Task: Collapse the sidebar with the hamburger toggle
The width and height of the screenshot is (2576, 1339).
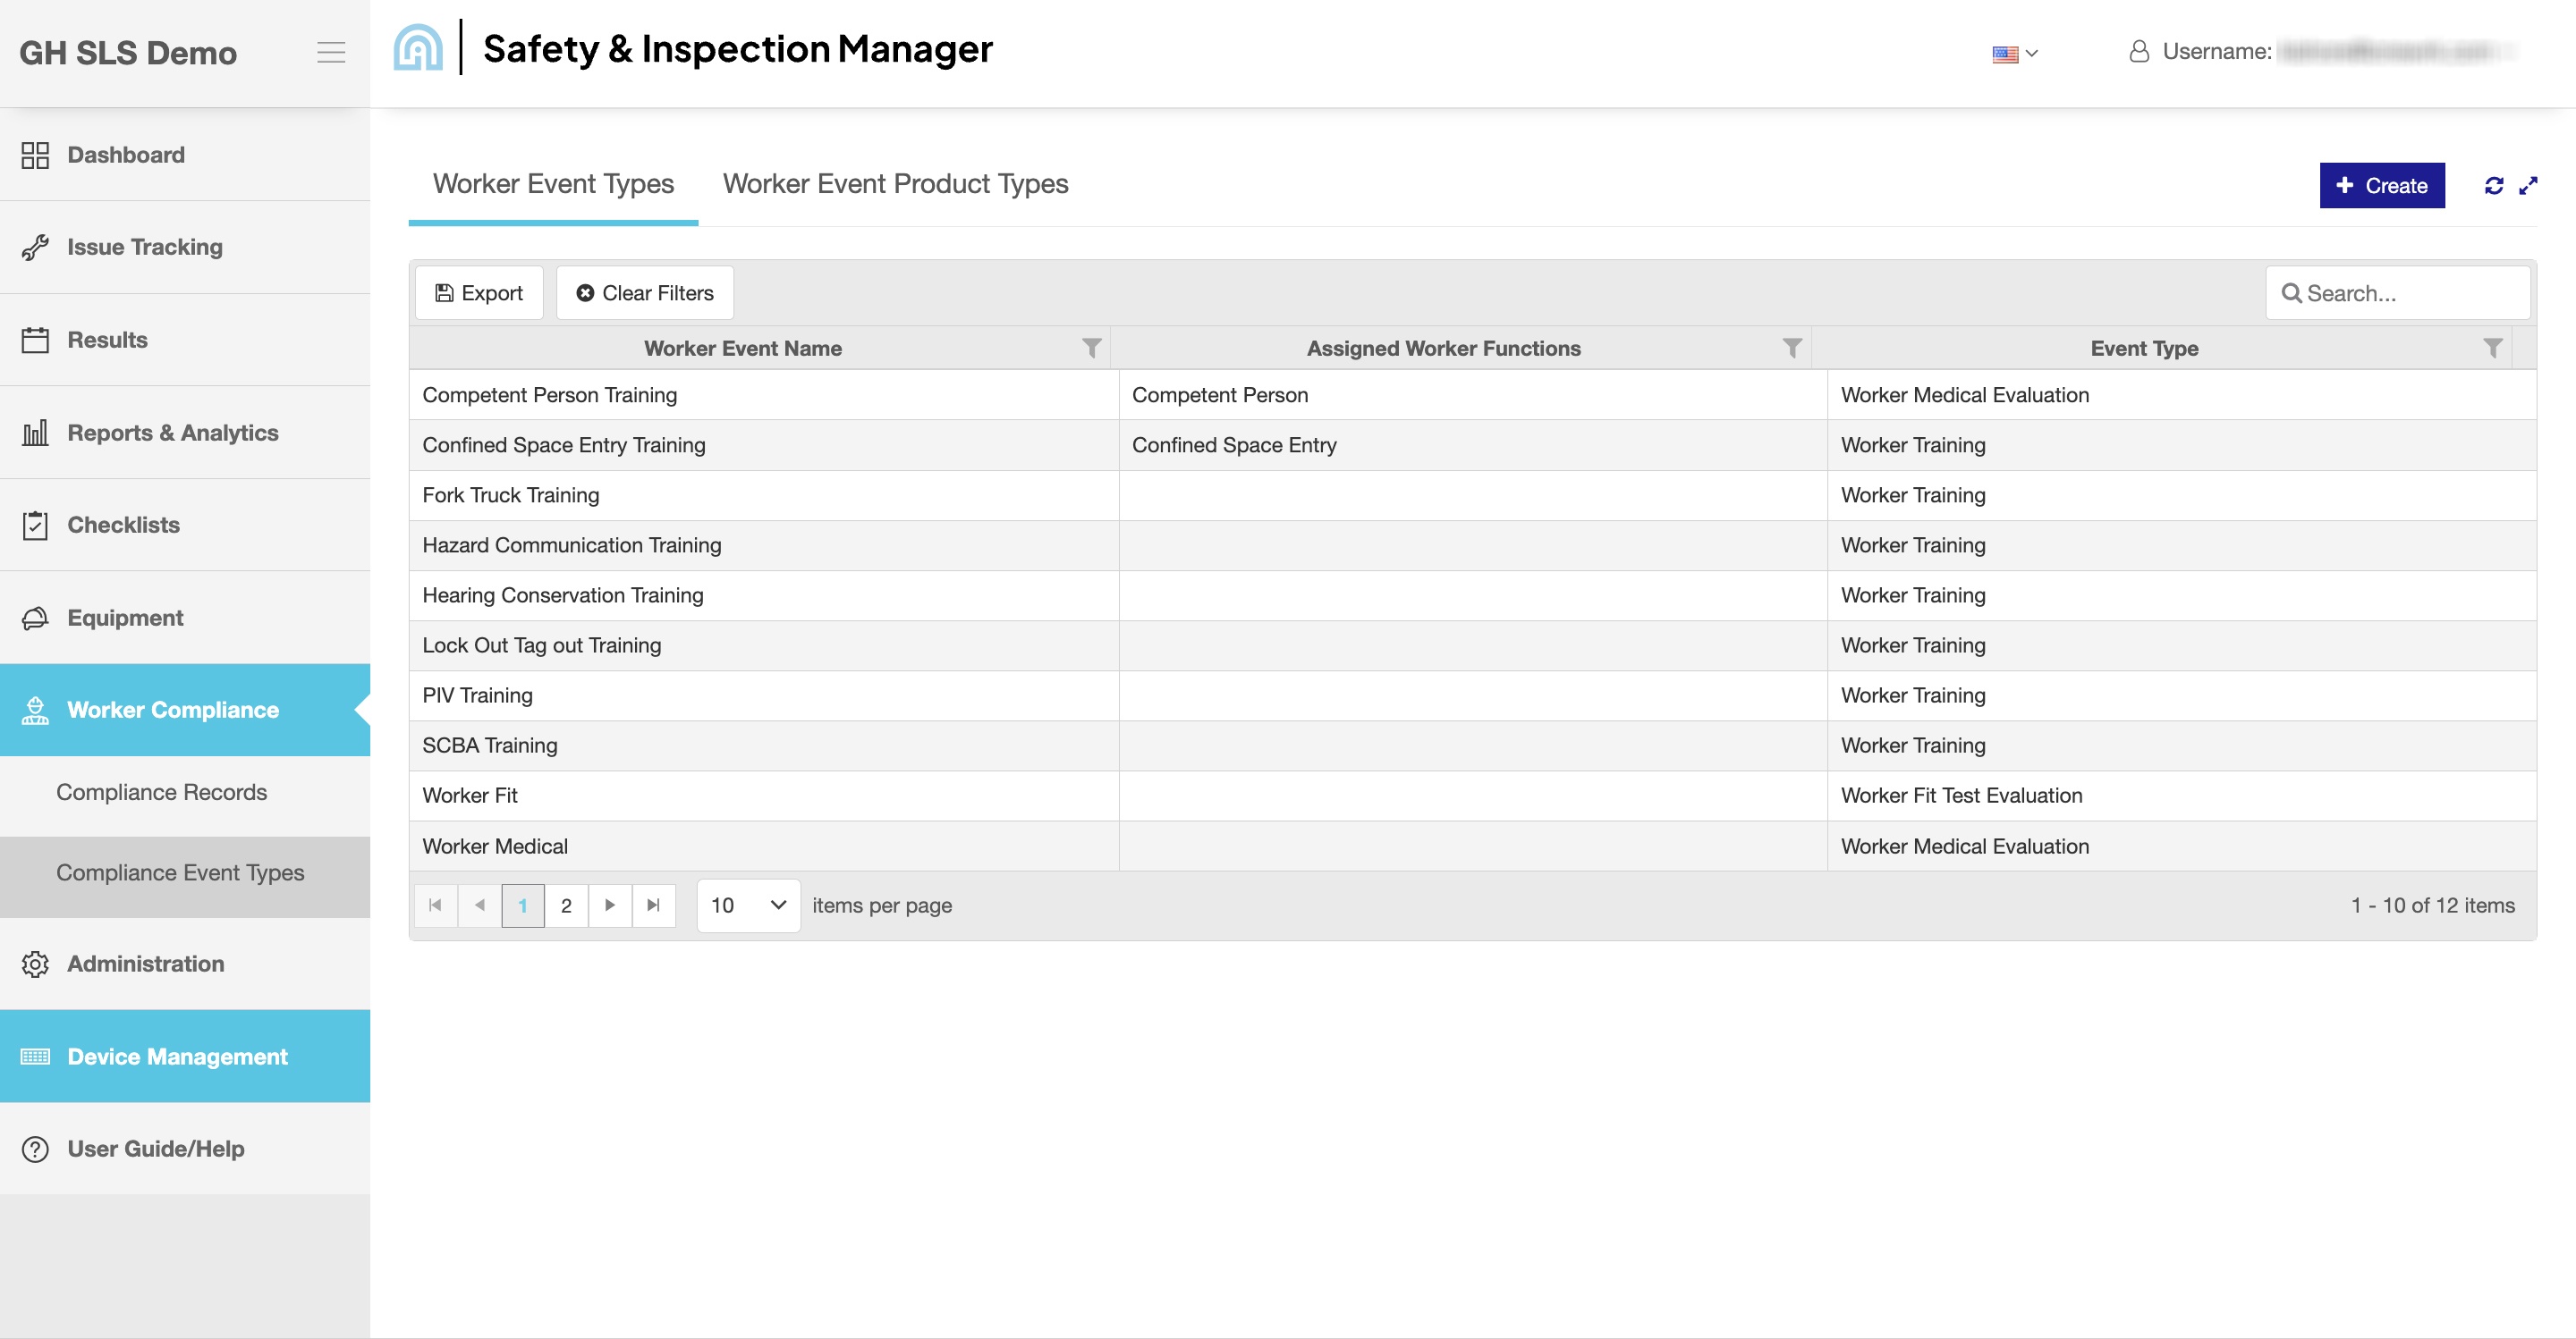Action: [x=331, y=52]
